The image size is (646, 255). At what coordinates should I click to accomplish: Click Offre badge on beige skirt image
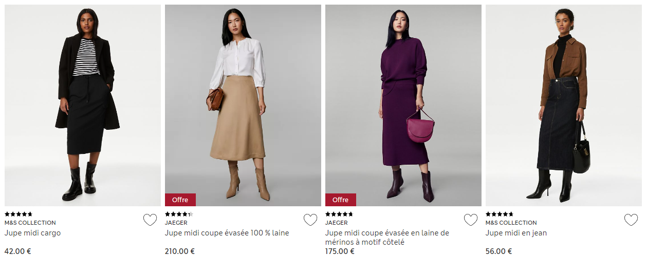(x=180, y=200)
